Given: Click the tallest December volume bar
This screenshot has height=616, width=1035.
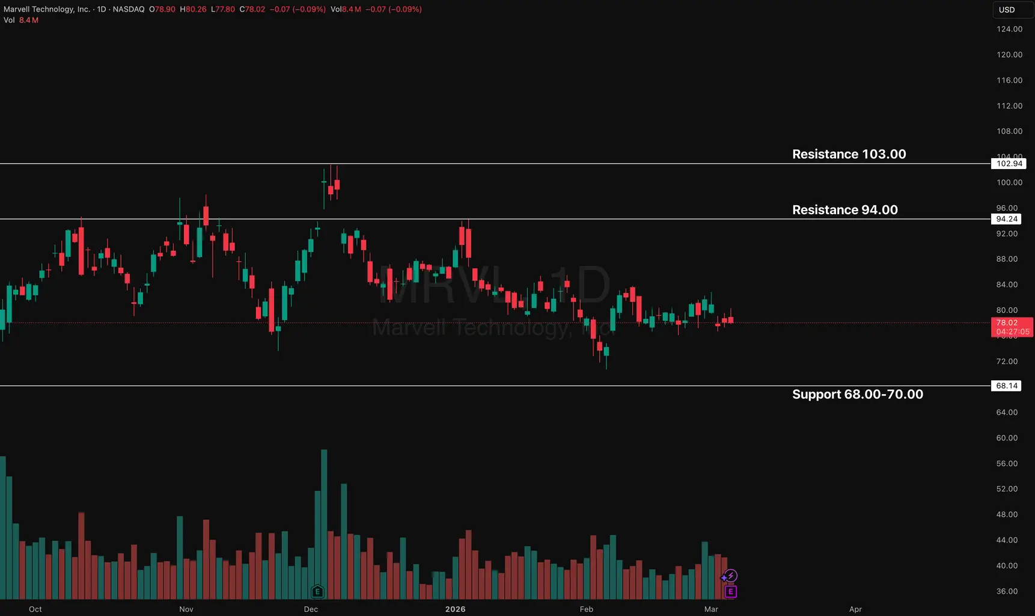Looking at the screenshot, I should point(324,523).
